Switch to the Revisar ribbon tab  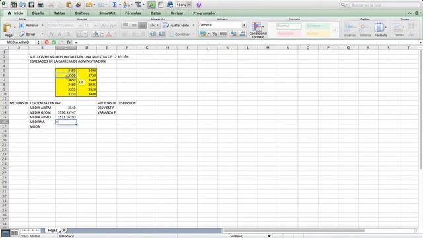pyautogui.click(x=176, y=13)
